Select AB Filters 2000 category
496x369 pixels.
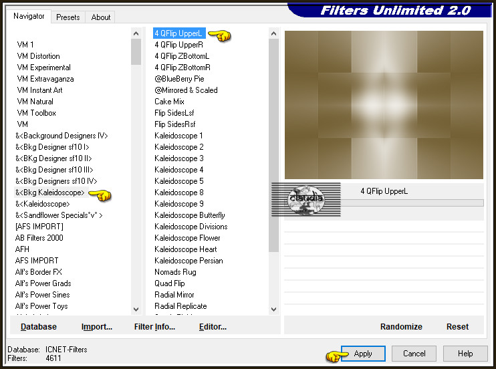[x=39, y=238]
